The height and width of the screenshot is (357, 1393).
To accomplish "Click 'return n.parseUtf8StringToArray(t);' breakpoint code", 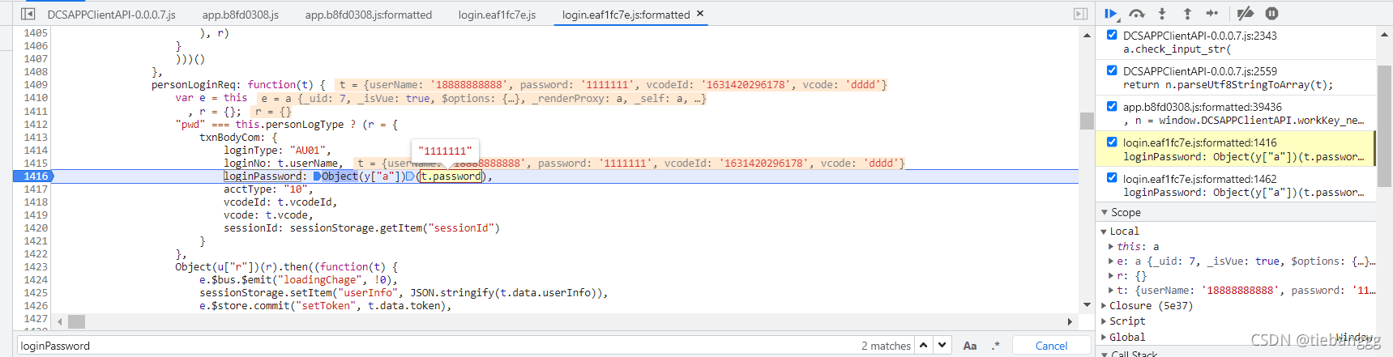I will click(1228, 85).
